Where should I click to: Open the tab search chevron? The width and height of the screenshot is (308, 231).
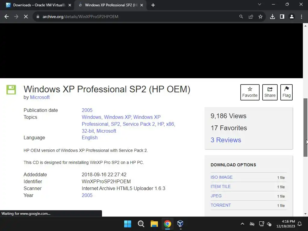pyautogui.click(x=260, y=4)
